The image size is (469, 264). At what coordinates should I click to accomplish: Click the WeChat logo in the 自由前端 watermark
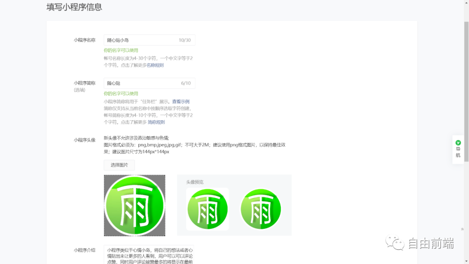click(395, 243)
